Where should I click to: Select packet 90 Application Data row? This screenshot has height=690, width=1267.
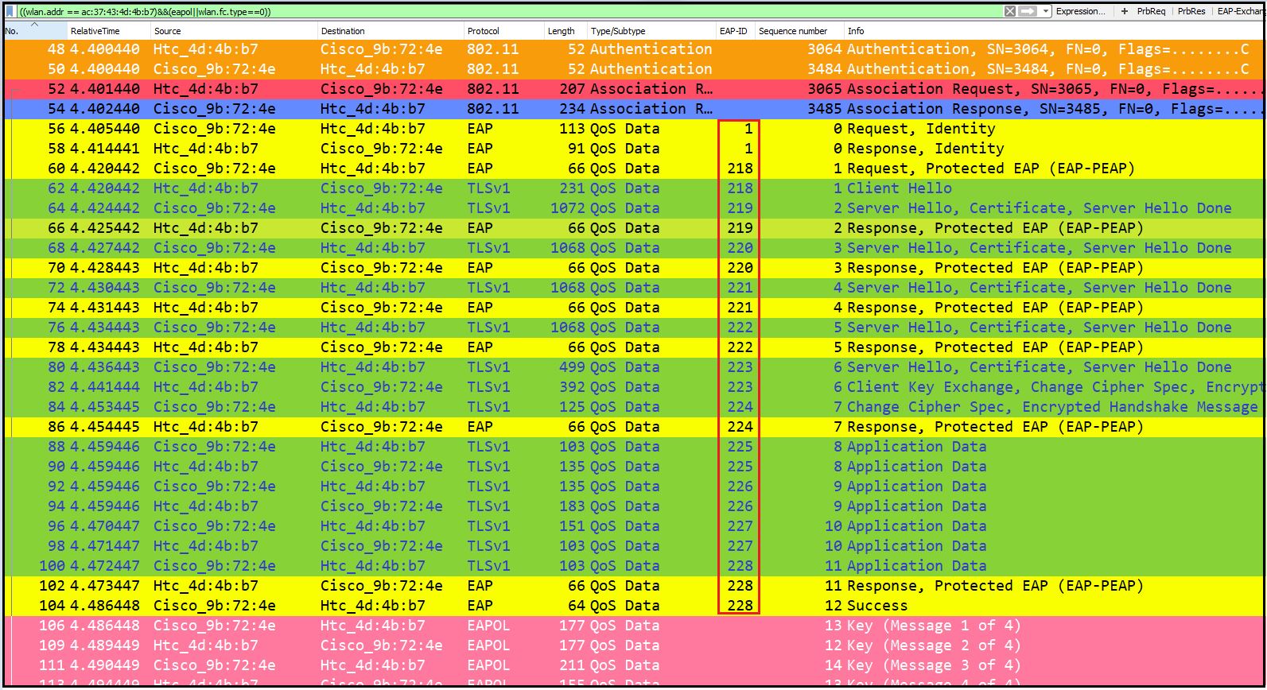[633, 467]
